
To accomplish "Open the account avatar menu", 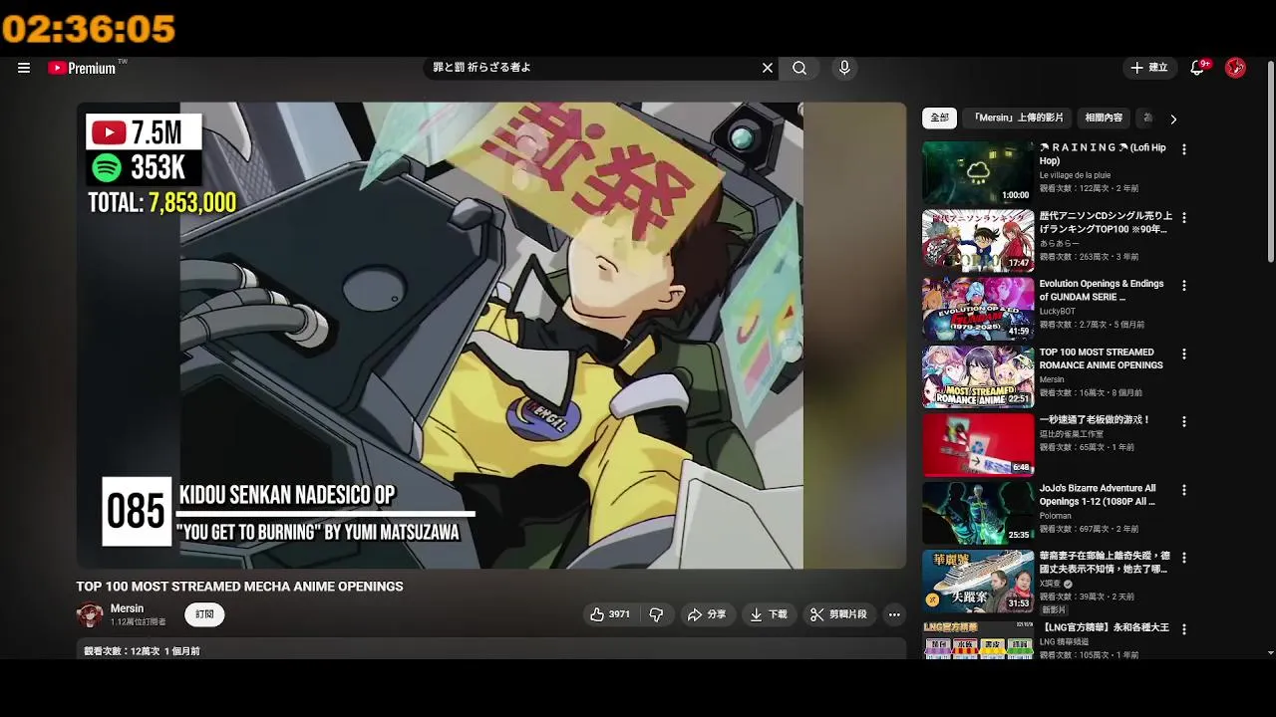I will pyautogui.click(x=1235, y=68).
